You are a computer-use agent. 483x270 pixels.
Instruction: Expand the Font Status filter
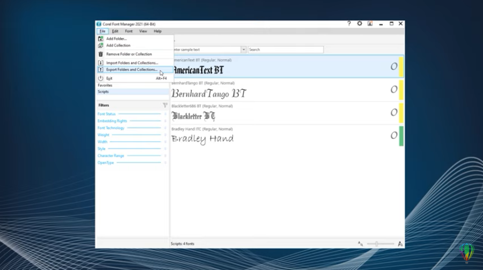coord(133,114)
